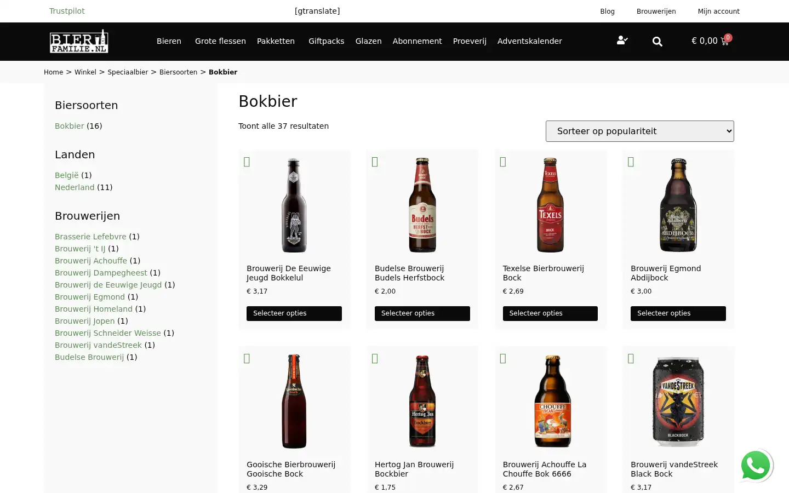Filter by Brouwerij Jopen
This screenshot has height=493, width=789.
[x=84, y=321]
